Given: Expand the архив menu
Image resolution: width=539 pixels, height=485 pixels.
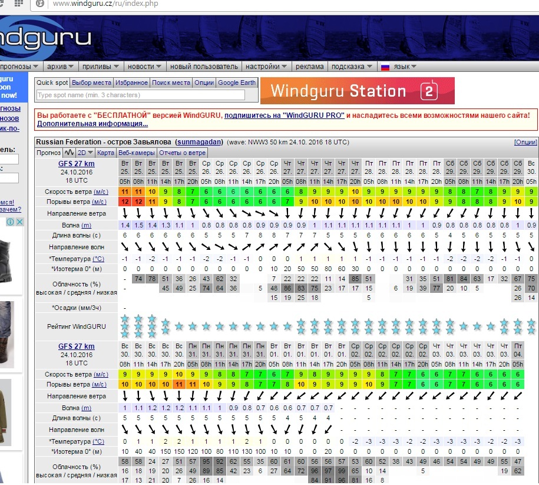Looking at the screenshot, I should pyautogui.click(x=60, y=67).
